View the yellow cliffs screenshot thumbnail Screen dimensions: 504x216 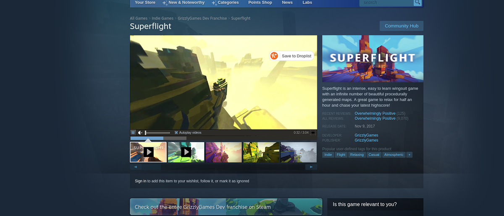coord(261,152)
